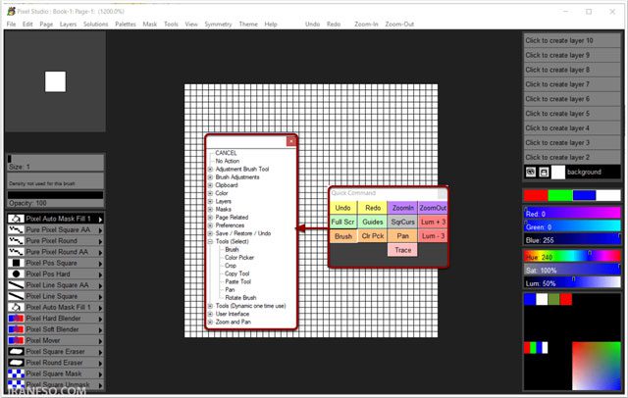
Task: Click the color gradient picker square
Action: [597, 366]
